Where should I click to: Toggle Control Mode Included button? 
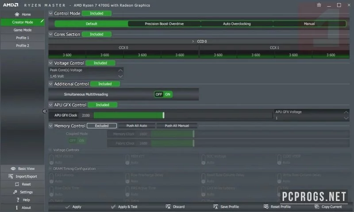point(96,13)
